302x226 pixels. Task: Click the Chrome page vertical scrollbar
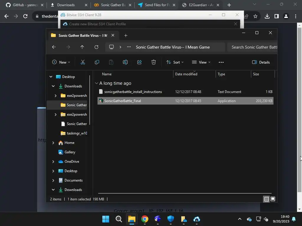pos(299,109)
